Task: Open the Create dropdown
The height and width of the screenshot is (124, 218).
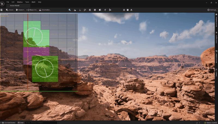Action: pyautogui.click(x=10, y=10)
